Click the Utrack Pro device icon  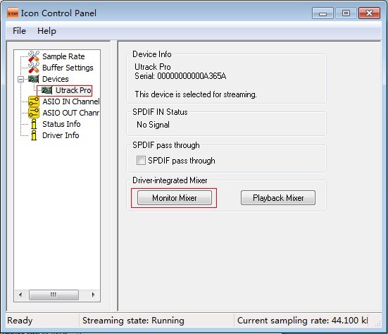[46, 90]
